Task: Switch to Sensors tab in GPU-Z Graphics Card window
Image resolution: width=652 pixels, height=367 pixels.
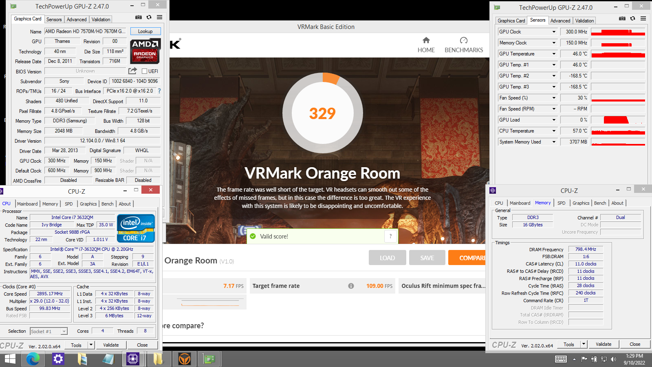Action: tap(54, 20)
